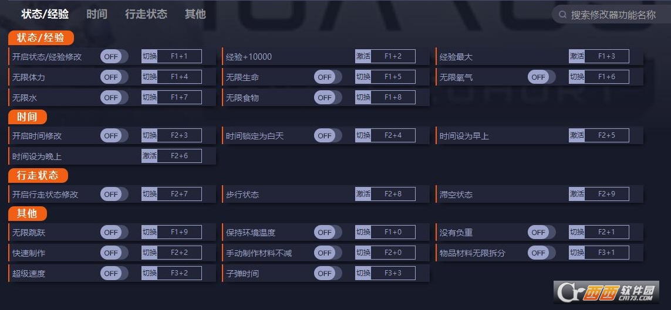Screen dimensions: 671x310
Task: Switch on 子弹时间 toggle
Action: click(x=328, y=273)
